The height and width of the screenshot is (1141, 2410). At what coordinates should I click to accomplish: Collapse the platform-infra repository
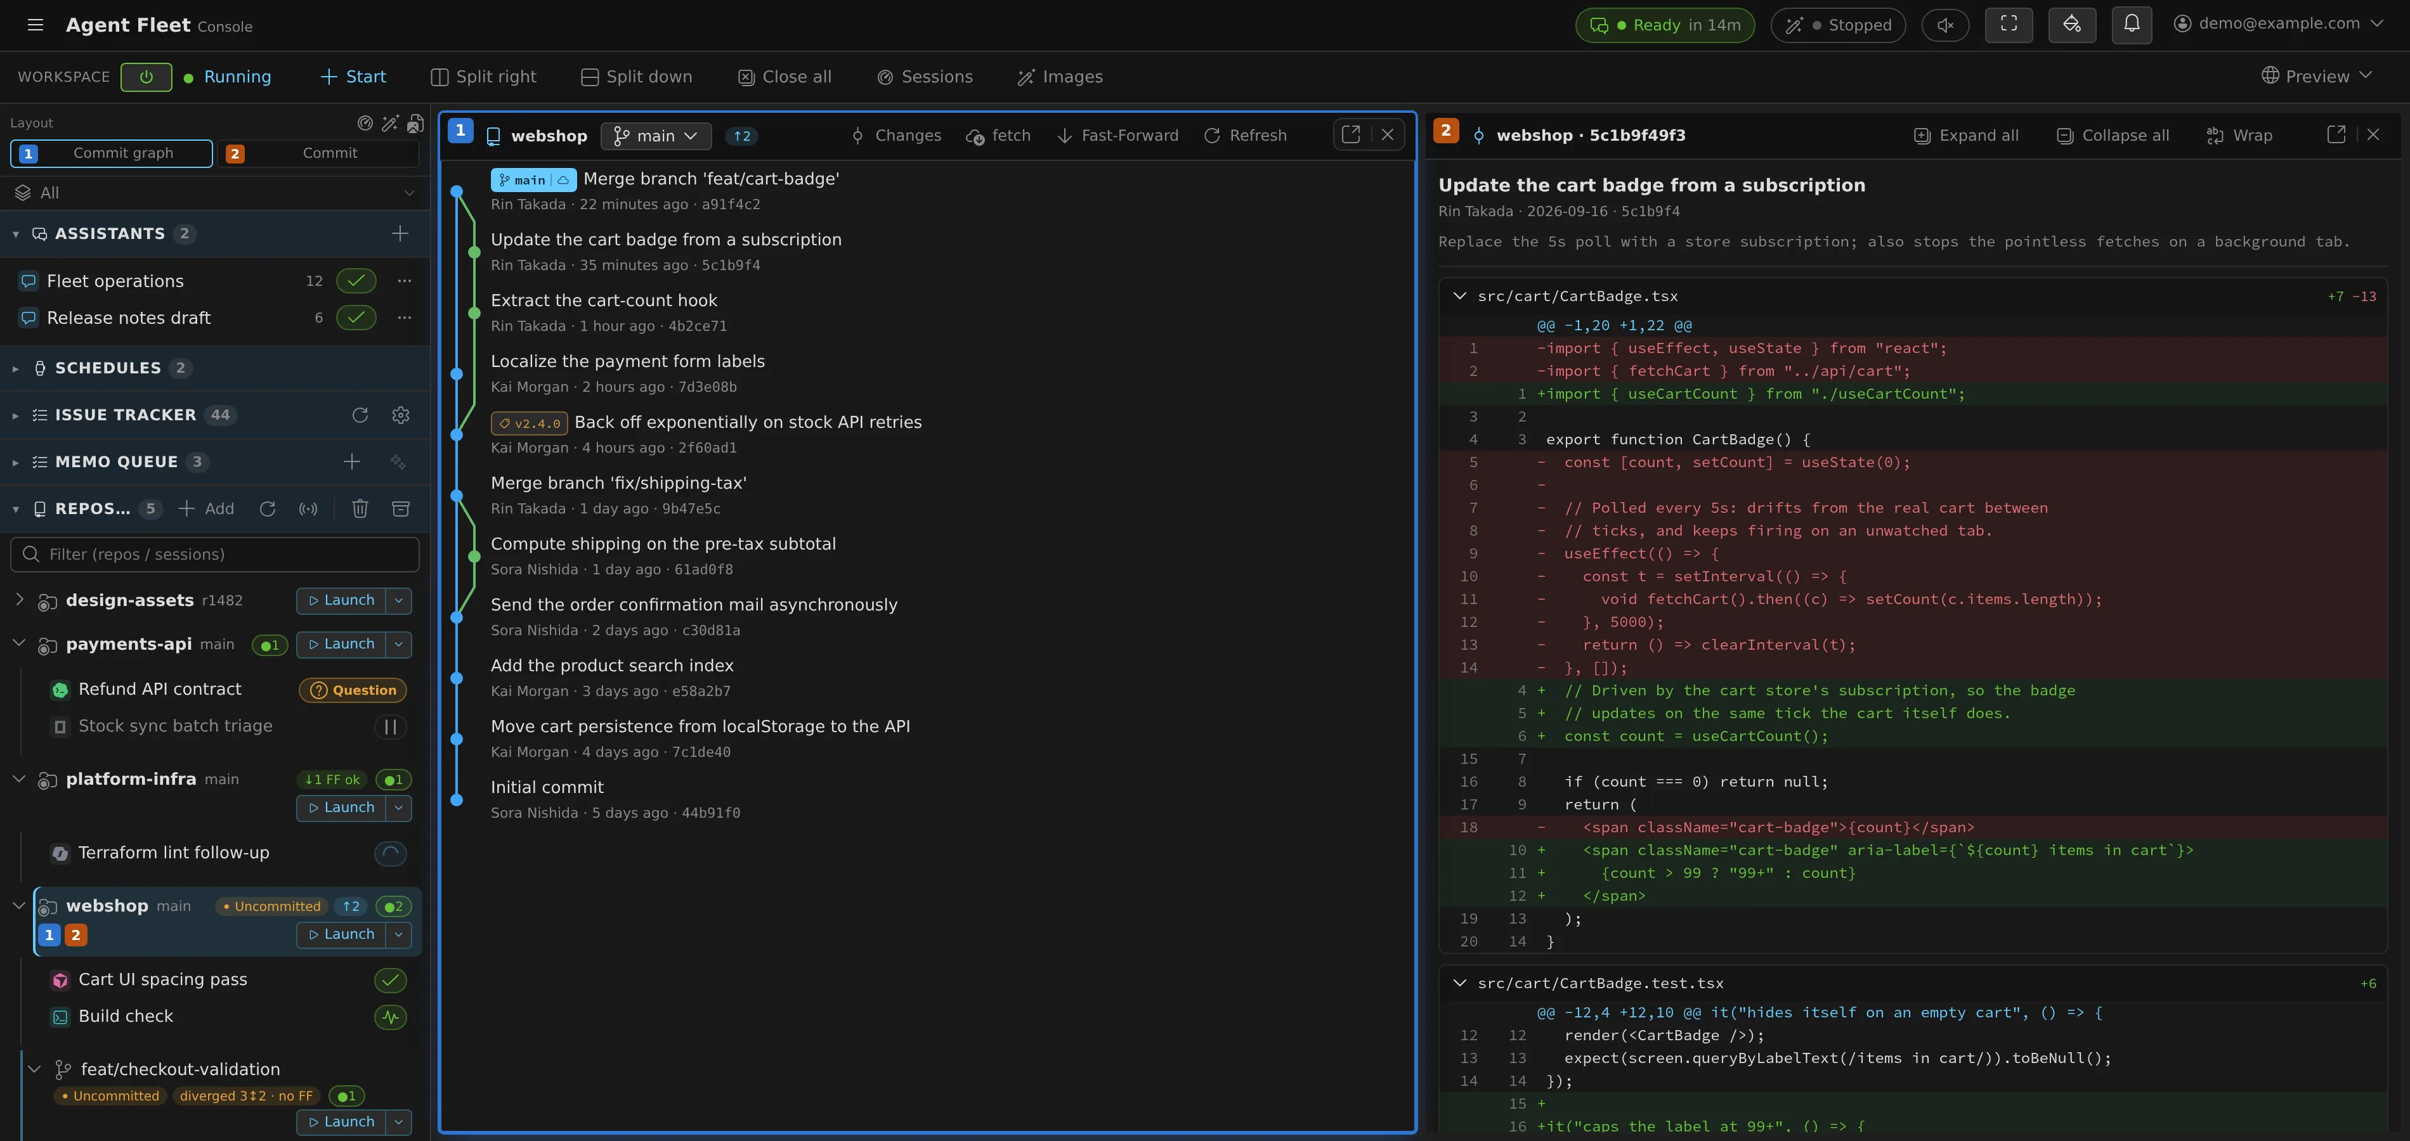pos(19,779)
